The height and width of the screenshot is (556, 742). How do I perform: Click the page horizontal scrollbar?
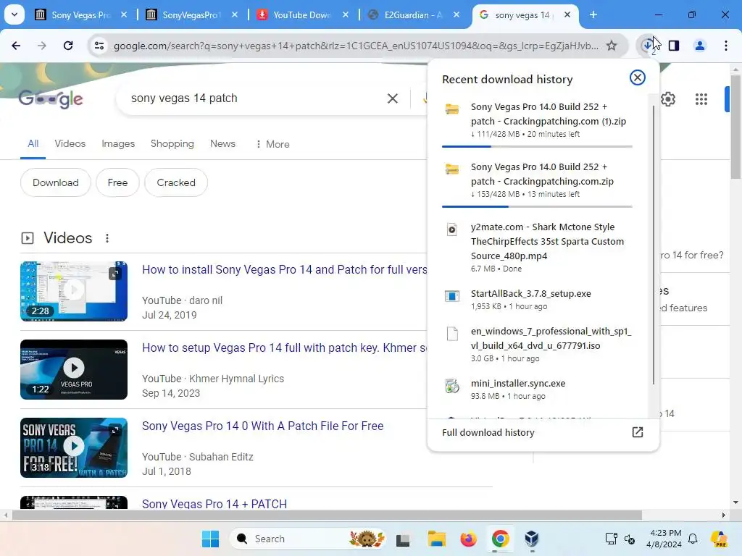click(x=327, y=515)
